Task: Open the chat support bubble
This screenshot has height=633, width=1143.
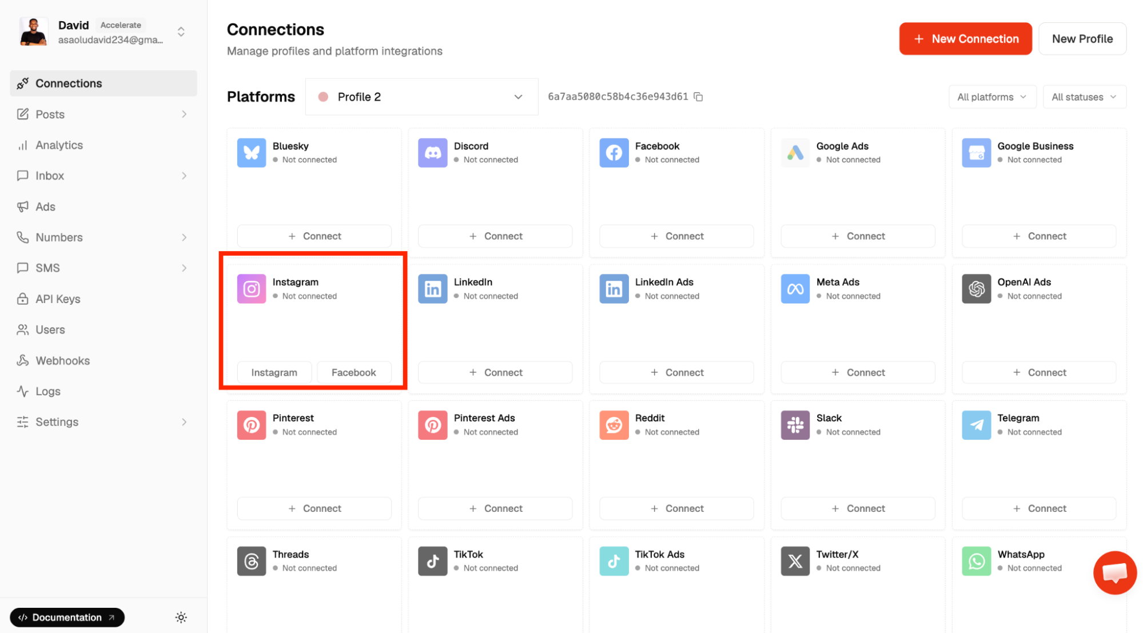Action: click(1114, 572)
